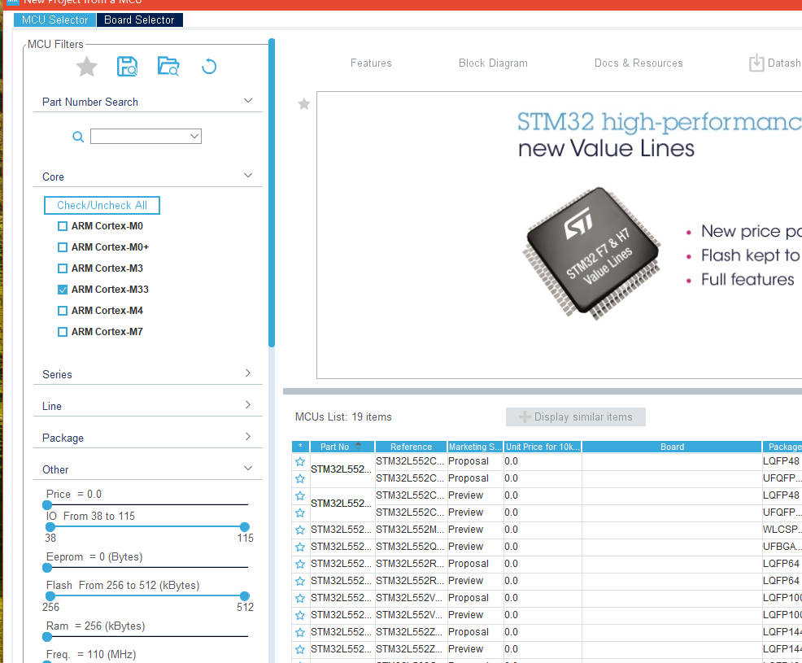Screen dimensions: 802x663
Task: Expand the Line filter section
Action: (248, 404)
